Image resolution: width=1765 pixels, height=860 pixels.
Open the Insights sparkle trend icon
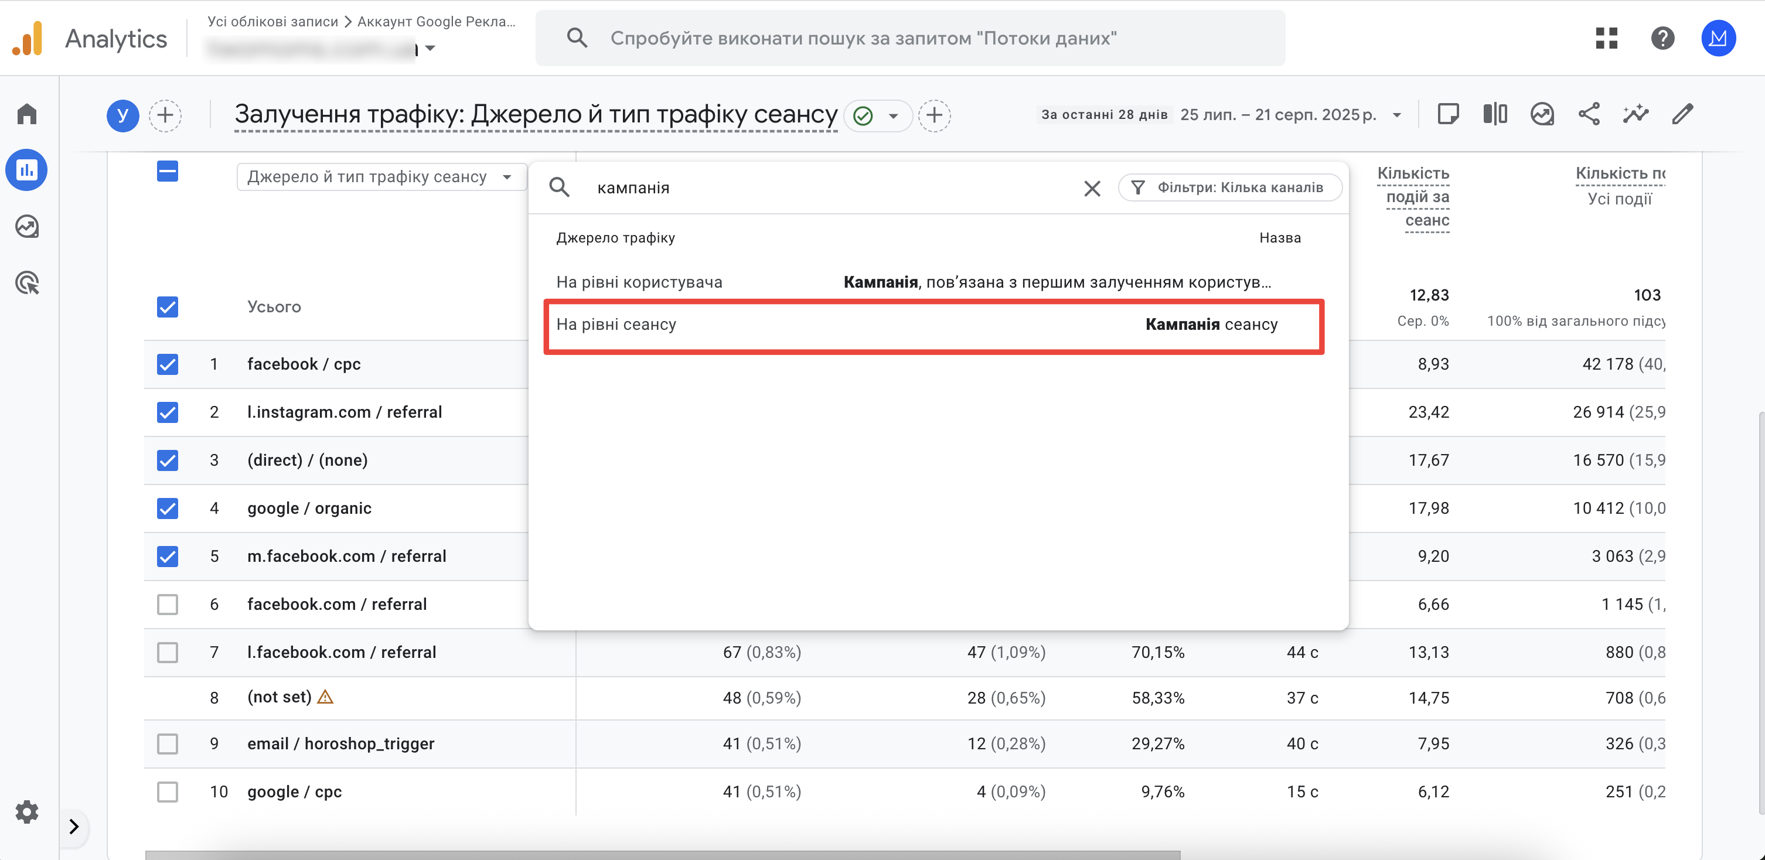[x=1635, y=114]
